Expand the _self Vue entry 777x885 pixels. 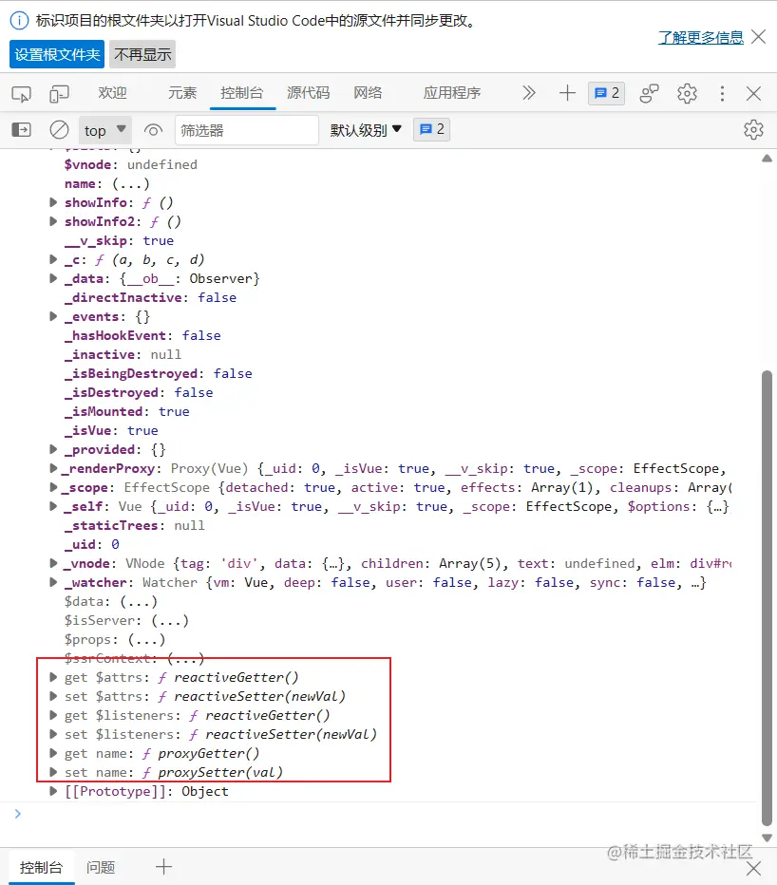53,506
